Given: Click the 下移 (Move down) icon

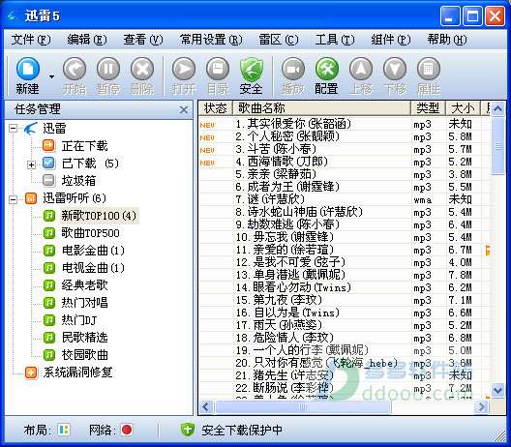Looking at the screenshot, I should tap(395, 69).
